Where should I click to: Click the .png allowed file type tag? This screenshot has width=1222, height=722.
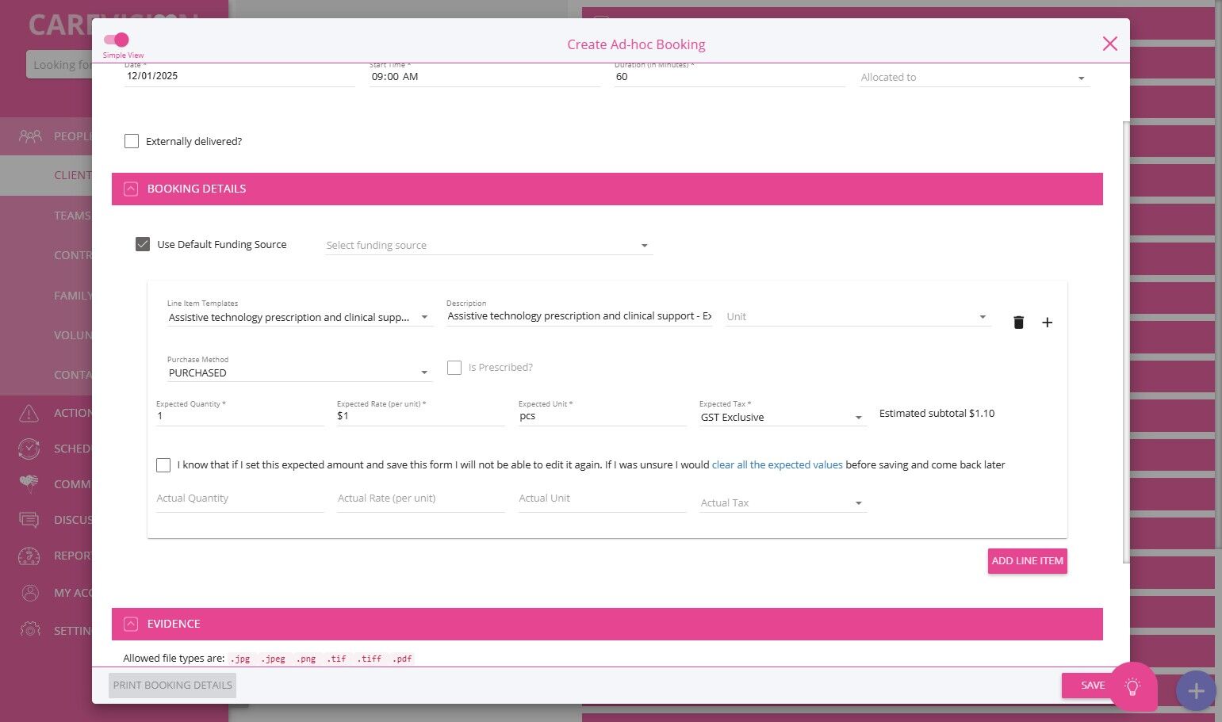click(306, 659)
